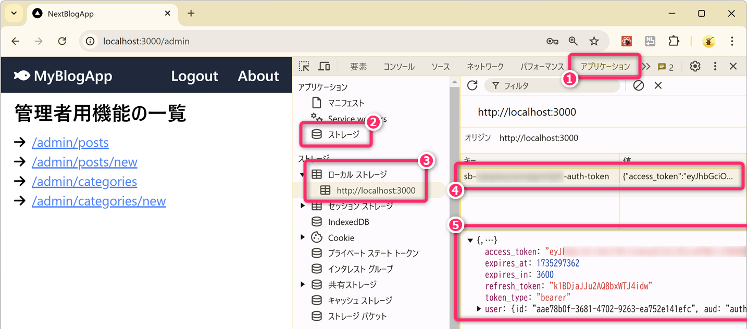Show more DevTools tabs via chevron
Image resolution: width=747 pixels, height=329 pixels.
coord(646,66)
